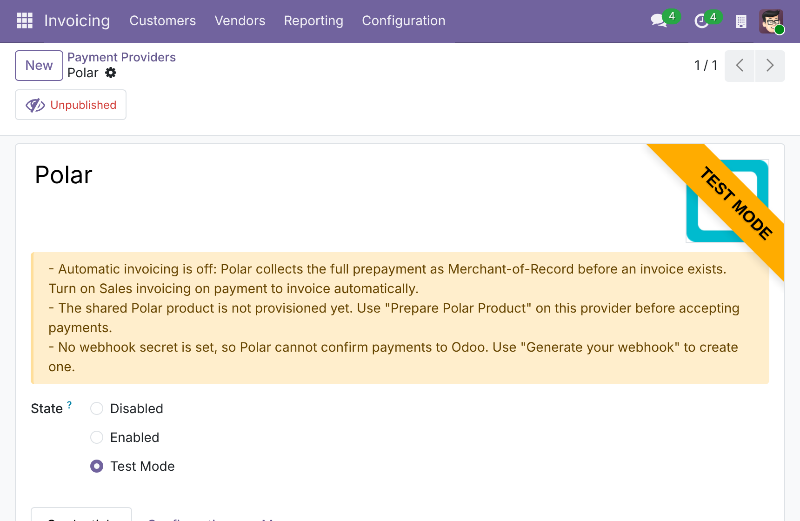Open the apps grid menu icon
The image size is (800, 521).
click(x=24, y=20)
